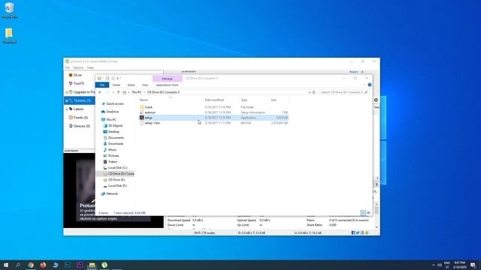Select the setup application file

coord(149,118)
